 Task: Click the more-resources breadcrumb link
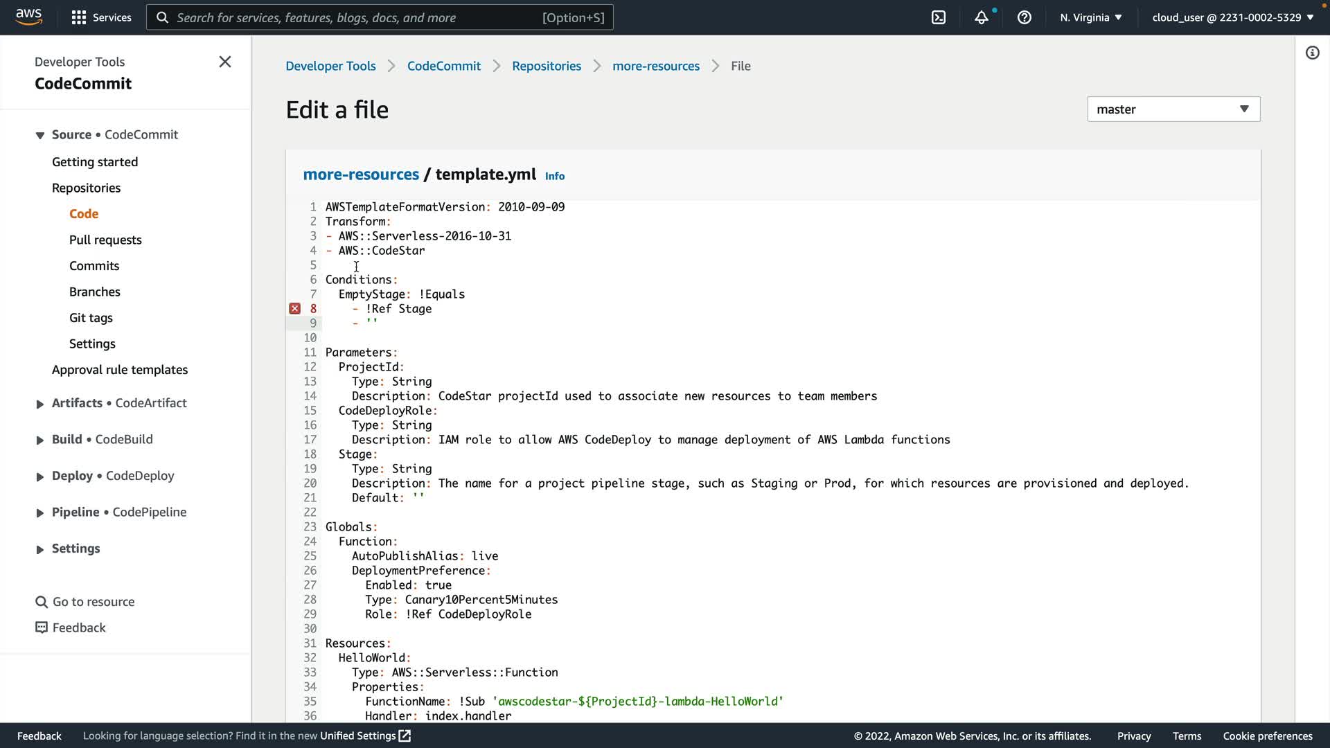[655, 66]
